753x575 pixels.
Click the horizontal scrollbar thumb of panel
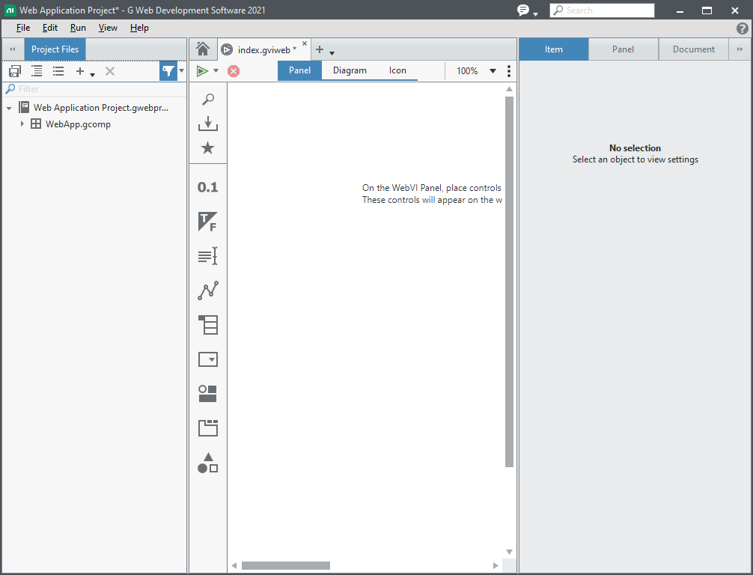286,565
